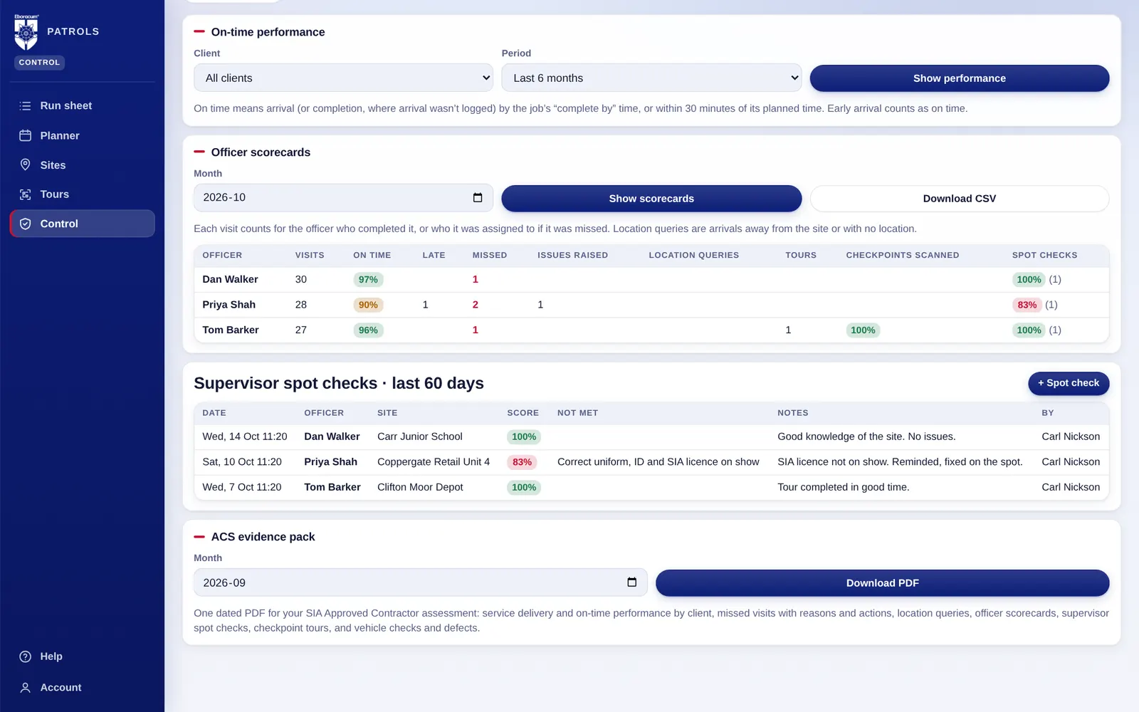Open the Tours section
Image resolution: width=1139 pixels, height=712 pixels.
tap(82, 194)
